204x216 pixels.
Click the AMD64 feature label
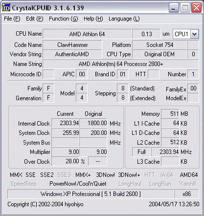tap(189, 175)
